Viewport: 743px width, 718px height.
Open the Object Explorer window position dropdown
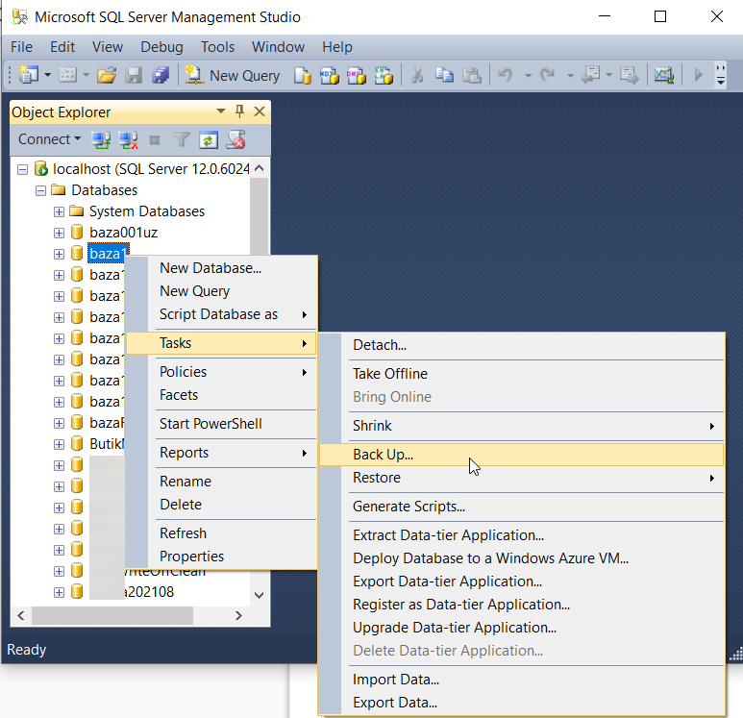[x=221, y=111]
